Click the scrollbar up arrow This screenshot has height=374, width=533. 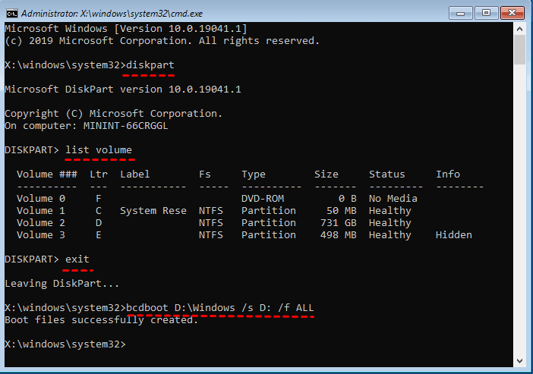[x=519, y=28]
